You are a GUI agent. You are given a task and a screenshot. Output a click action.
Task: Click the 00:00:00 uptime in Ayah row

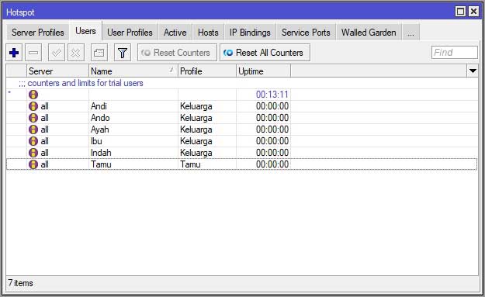pos(272,130)
